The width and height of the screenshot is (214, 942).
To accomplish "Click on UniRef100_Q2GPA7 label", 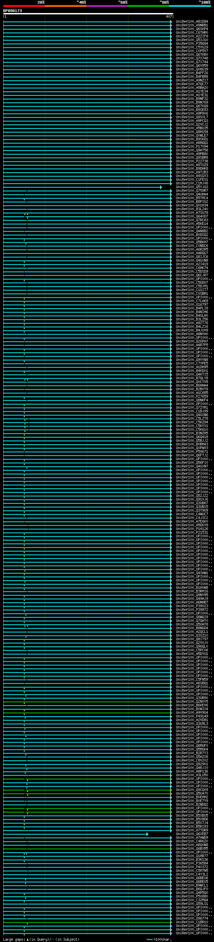I will [x=192, y=341].
